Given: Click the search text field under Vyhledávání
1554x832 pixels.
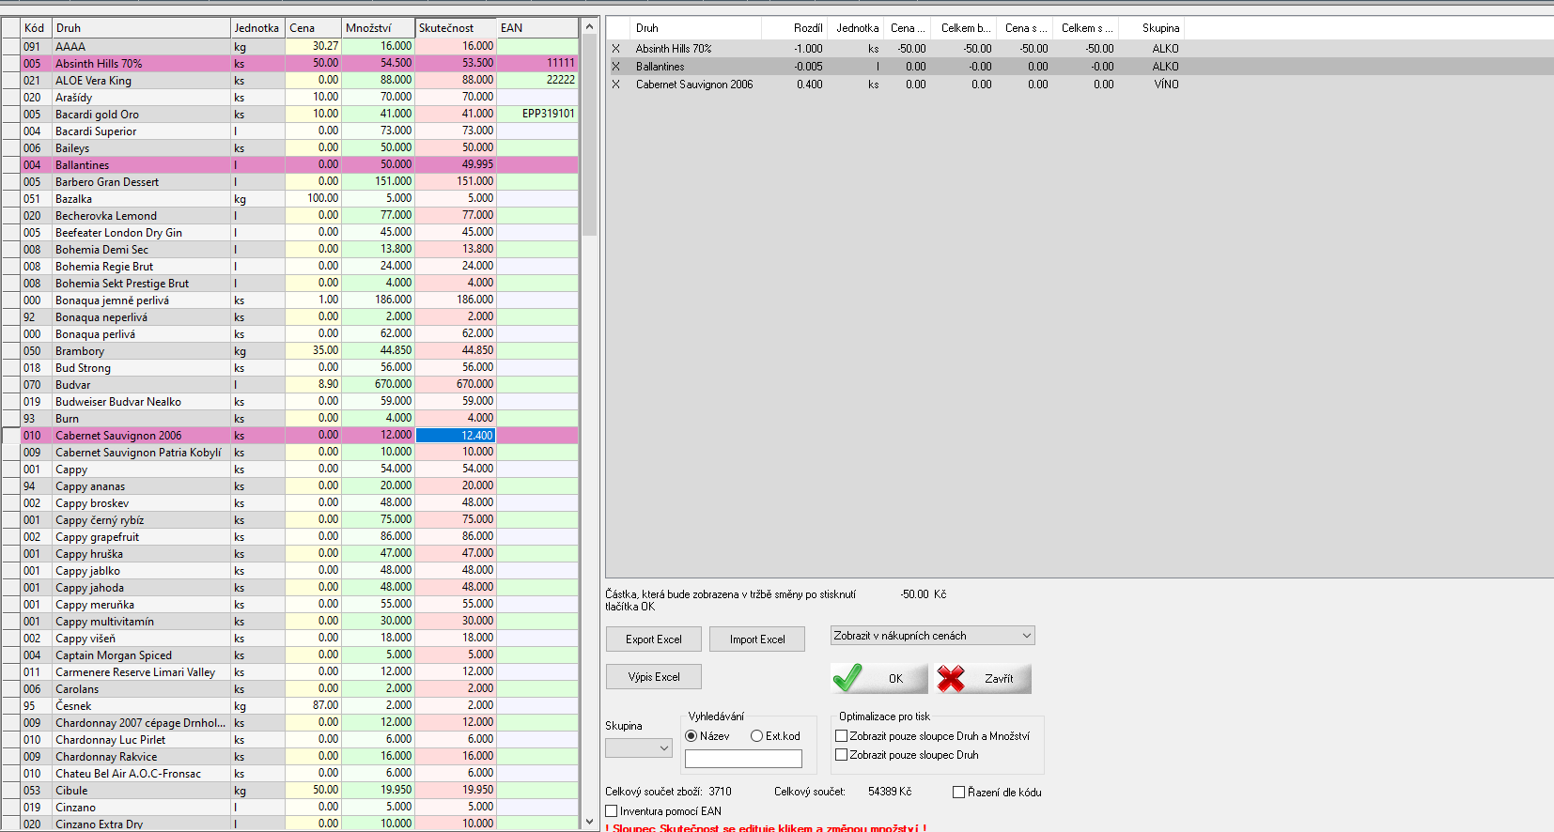Looking at the screenshot, I should (743, 759).
